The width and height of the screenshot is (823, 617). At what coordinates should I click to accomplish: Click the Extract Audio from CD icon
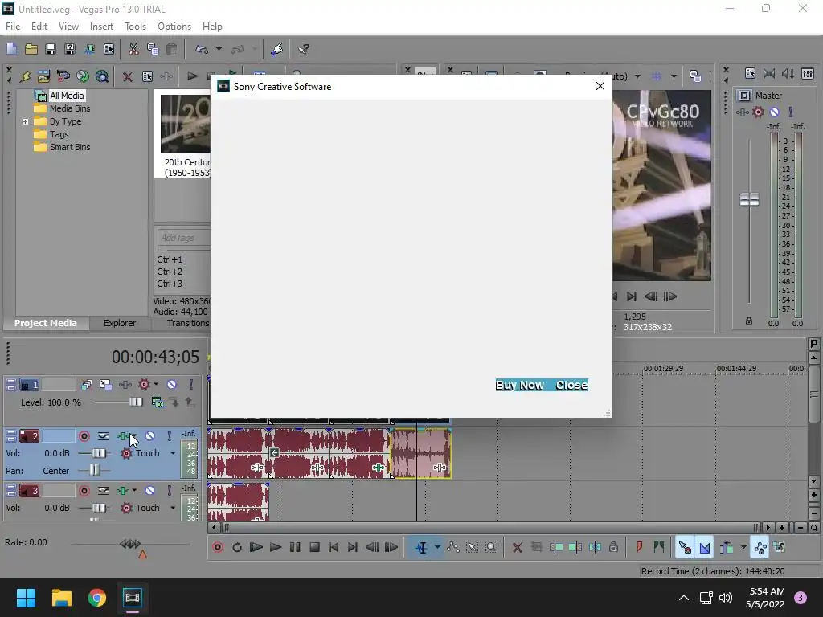click(x=83, y=76)
